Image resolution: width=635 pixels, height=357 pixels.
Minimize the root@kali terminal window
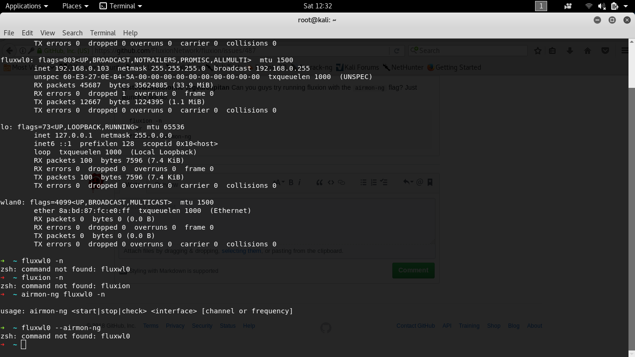(597, 20)
